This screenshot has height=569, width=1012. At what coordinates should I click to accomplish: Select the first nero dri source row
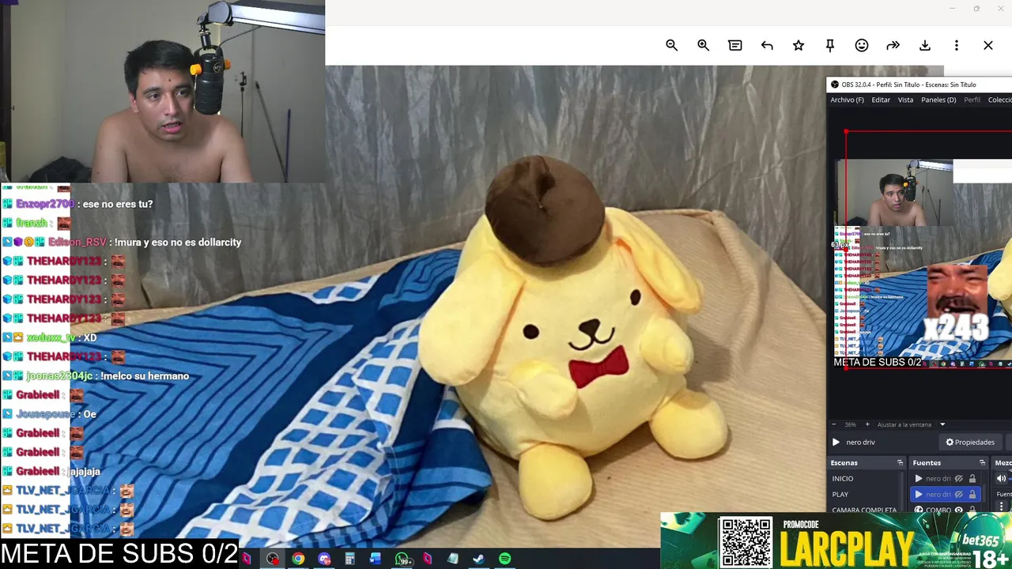[x=946, y=478]
